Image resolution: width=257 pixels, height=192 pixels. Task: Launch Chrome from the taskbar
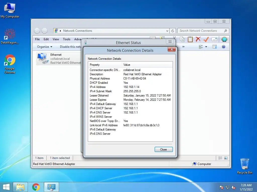pyautogui.click(x=36, y=187)
